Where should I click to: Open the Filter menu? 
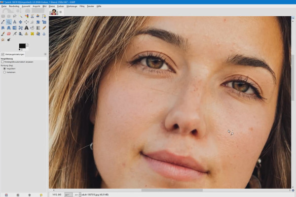tap(82, 6)
